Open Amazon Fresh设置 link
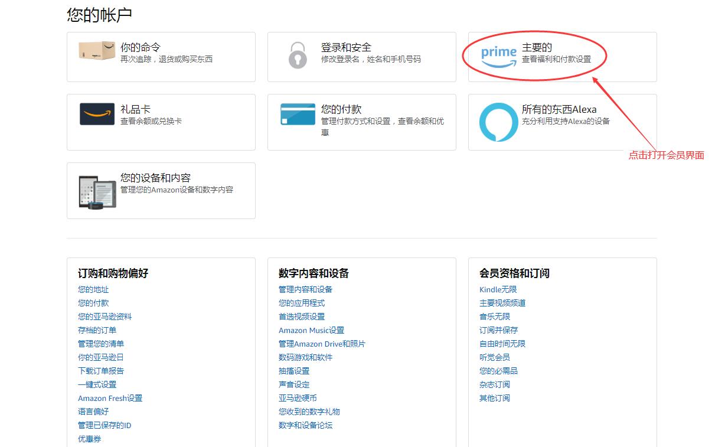Viewport: 725px width, 447px height. 110,398
